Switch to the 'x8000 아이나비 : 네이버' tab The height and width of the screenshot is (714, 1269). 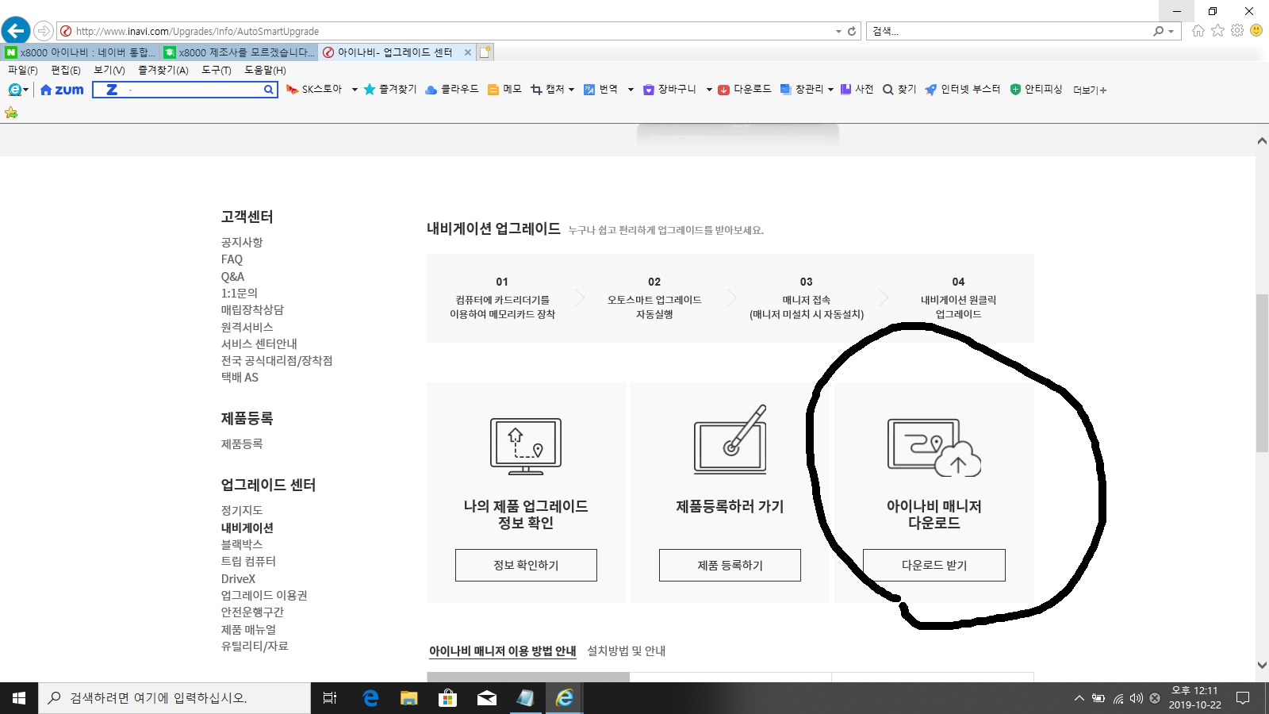tap(81, 52)
